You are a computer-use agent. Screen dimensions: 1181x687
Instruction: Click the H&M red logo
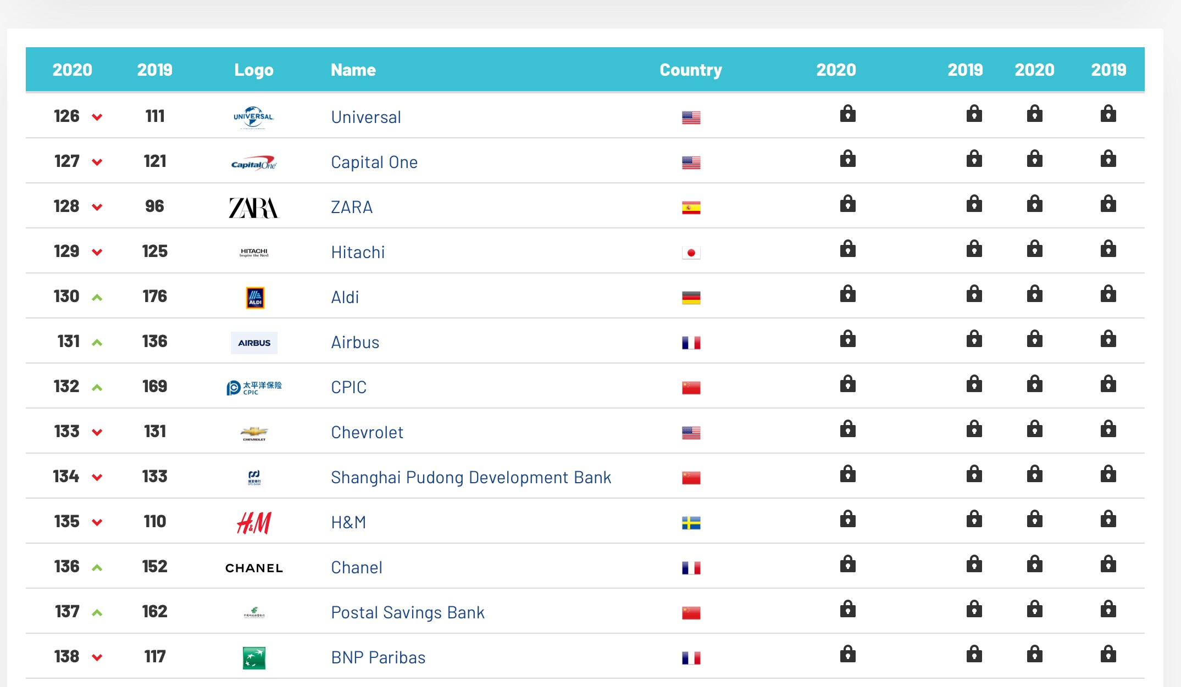point(254,523)
